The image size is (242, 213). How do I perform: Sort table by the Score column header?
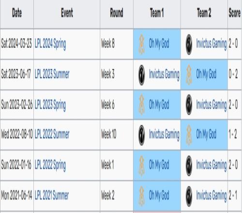235,13
